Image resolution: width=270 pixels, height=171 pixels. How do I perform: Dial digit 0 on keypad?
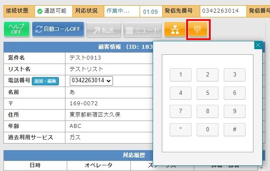pos(208,130)
